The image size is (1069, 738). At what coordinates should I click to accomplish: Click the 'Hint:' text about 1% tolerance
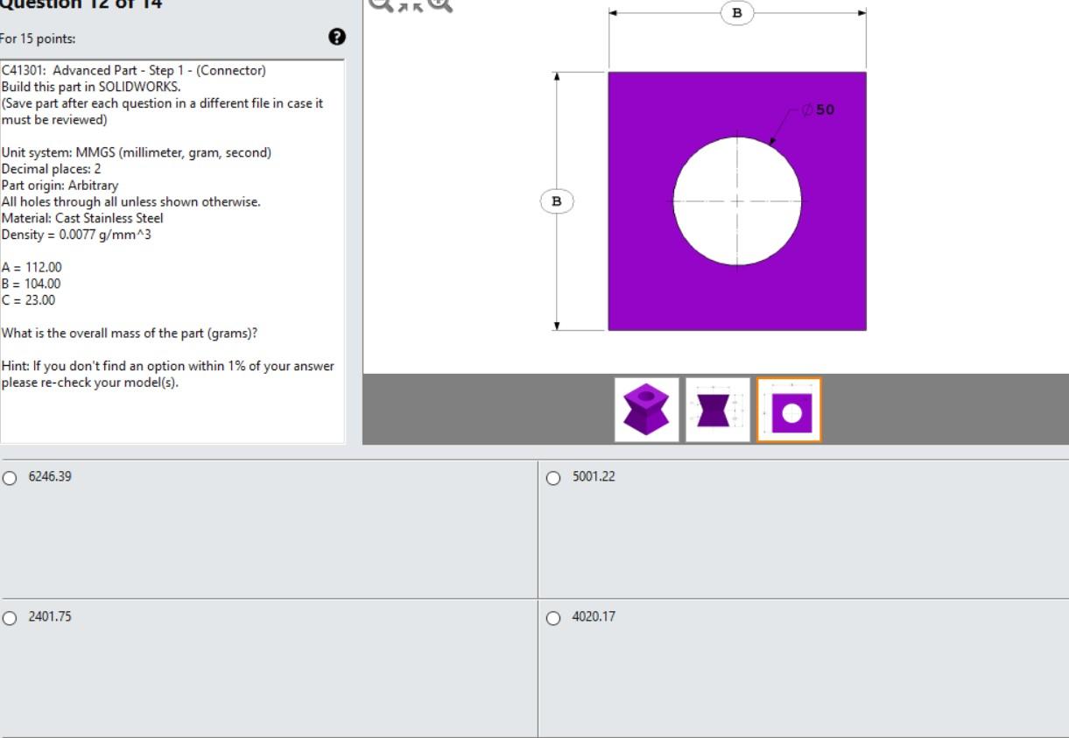(168, 374)
